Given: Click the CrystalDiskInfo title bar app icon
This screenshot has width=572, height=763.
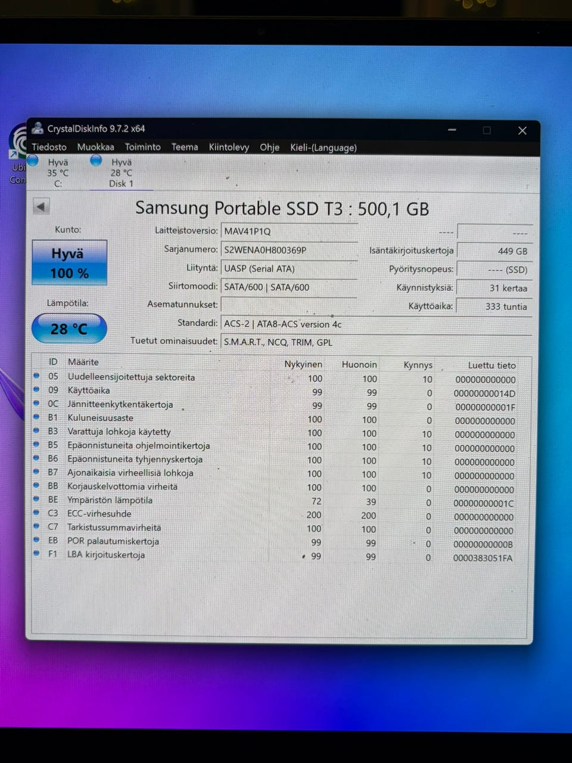Looking at the screenshot, I should (x=38, y=128).
